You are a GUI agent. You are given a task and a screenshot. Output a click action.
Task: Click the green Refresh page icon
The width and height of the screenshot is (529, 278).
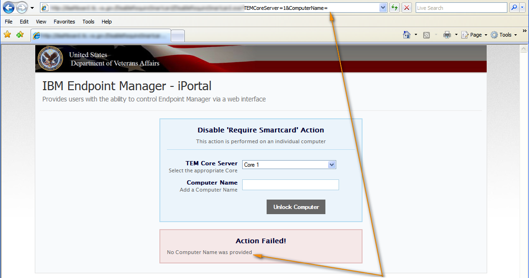coord(395,8)
